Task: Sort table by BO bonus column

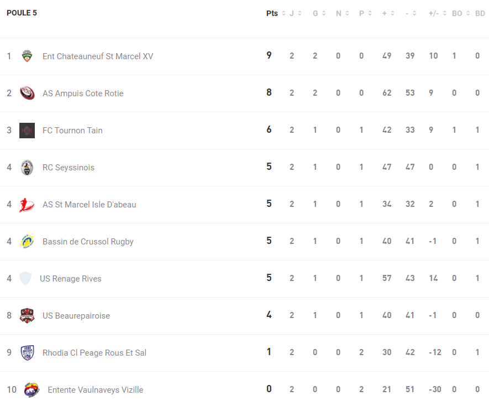Action: tap(461, 13)
